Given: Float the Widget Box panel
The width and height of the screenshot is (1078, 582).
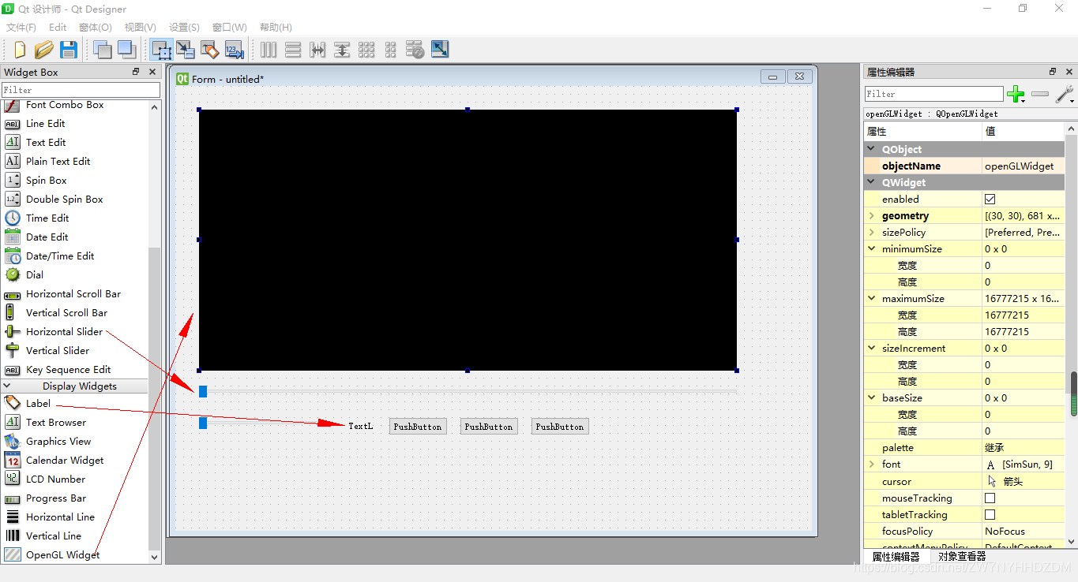Looking at the screenshot, I should click(136, 72).
